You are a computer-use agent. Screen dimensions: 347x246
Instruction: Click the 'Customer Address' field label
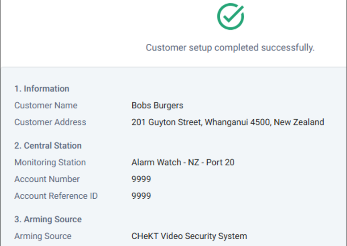(x=50, y=122)
